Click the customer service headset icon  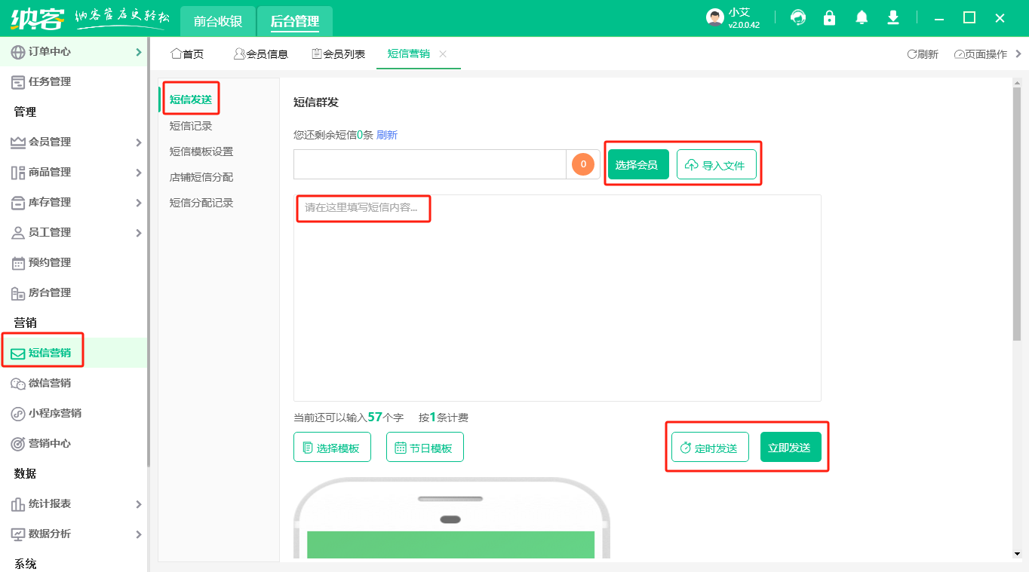click(797, 17)
